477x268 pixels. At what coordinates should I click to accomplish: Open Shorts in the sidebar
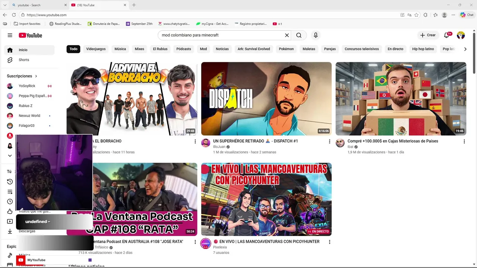29,60
